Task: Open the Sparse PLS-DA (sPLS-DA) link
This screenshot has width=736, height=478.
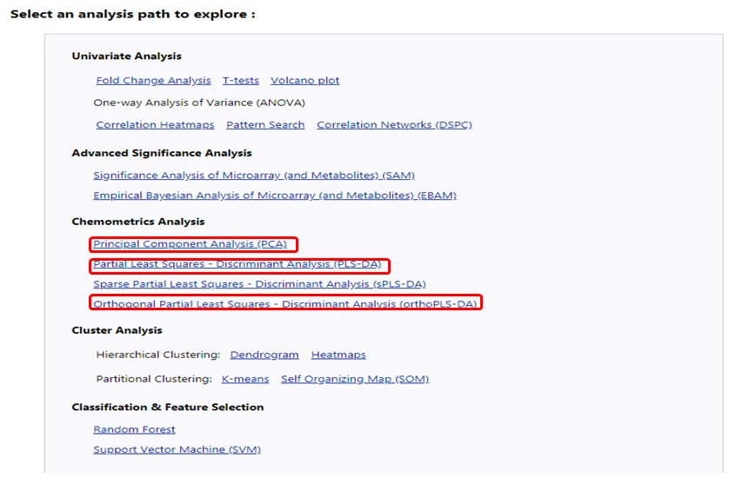Action: (259, 284)
